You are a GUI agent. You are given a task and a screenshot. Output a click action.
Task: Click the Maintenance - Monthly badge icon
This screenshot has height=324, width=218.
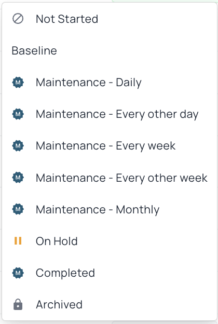(x=18, y=209)
